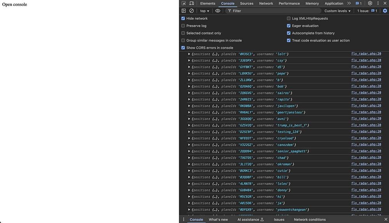The height and width of the screenshot is (223, 389).
Task: Focus the console Filter input
Action: pos(273,11)
